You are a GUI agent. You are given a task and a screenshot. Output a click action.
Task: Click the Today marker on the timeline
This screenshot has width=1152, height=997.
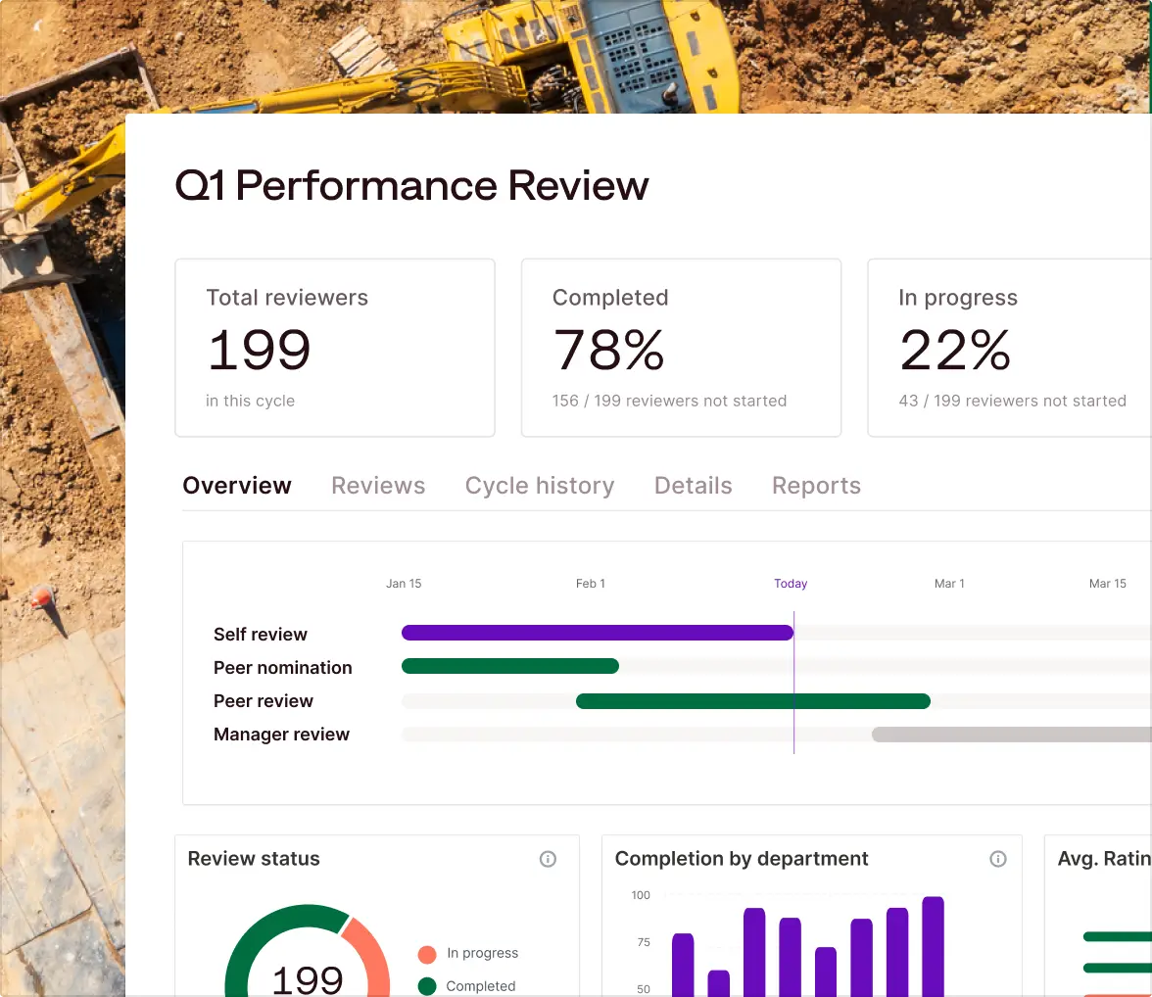792,681
